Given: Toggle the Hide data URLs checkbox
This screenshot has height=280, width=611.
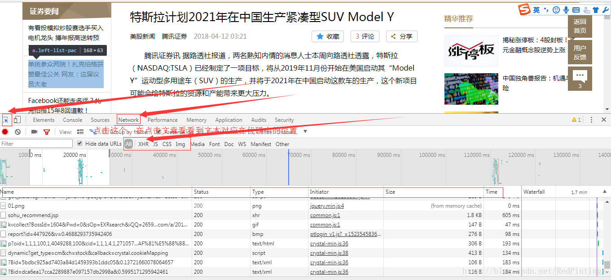Looking at the screenshot, I should coord(80,143).
